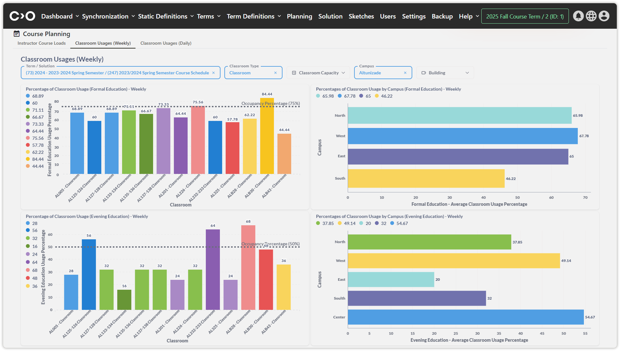Viewport: 620px width, 351px height.
Task: Remove the Altunizade campus filter
Action: point(405,73)
